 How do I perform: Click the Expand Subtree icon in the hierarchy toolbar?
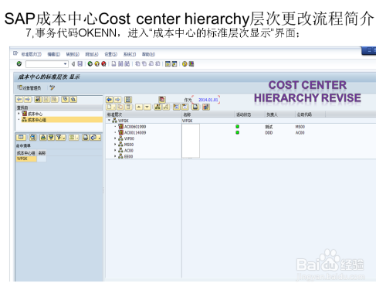(177, 107)
